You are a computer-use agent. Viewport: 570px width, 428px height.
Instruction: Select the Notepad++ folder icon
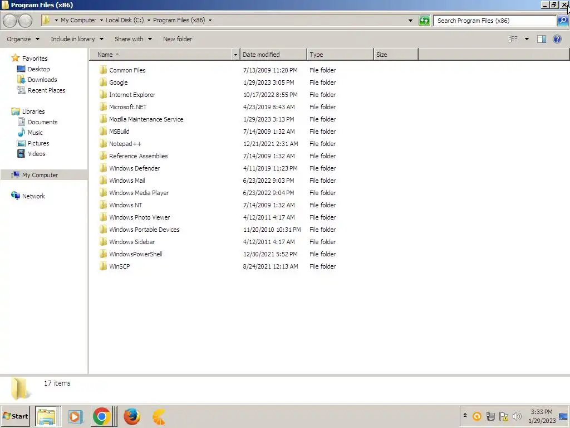pos(103,143)
